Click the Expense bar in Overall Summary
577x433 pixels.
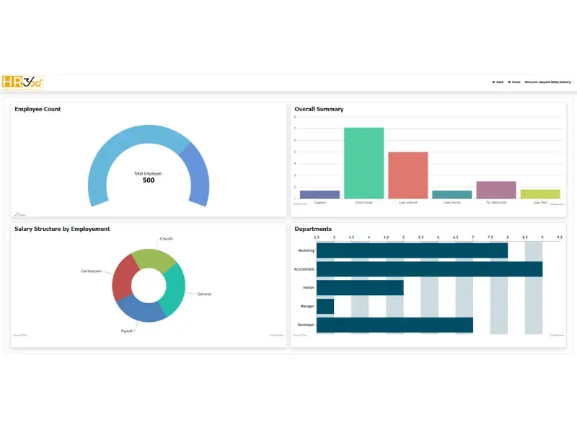click(x=320, y=194)
